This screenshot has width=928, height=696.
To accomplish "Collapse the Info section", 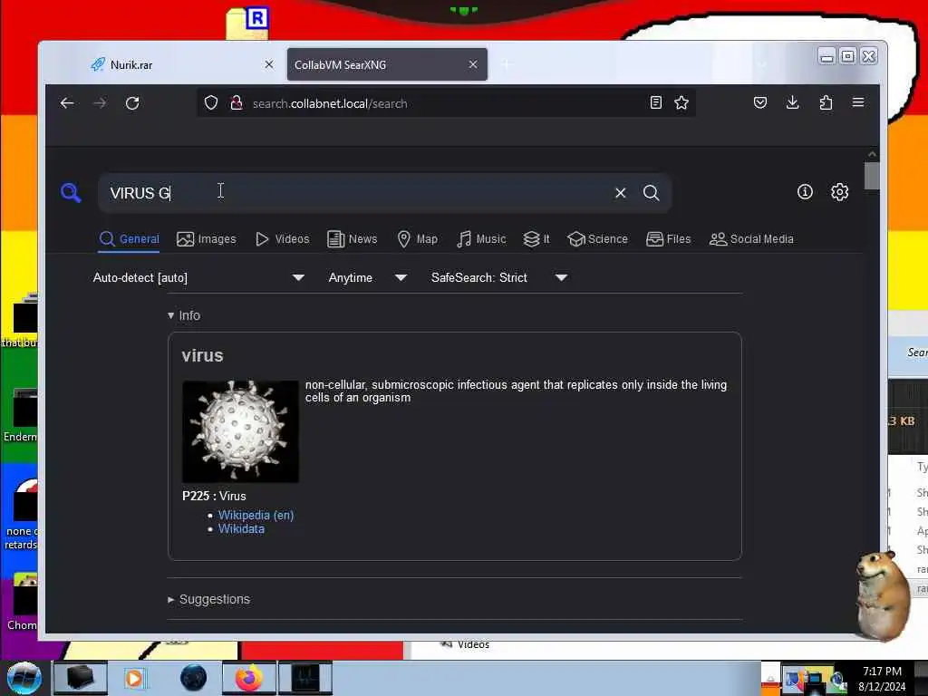I will coord(184,315).
